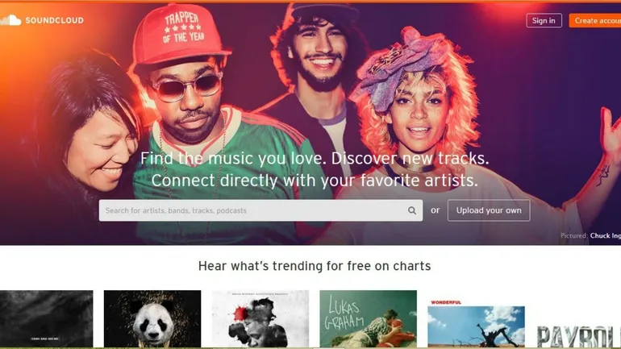Open the Lukas Graham album cover
The image size is (621, 349).
click(x=369, y=319)
